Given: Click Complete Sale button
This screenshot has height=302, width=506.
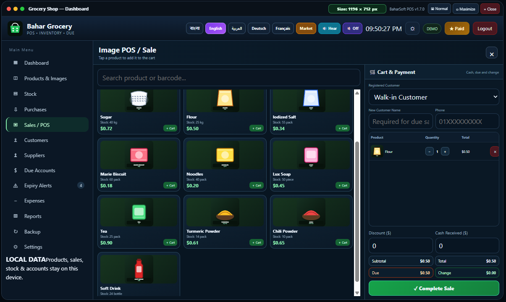Looking at the screenshot, I should pos(434,288).
